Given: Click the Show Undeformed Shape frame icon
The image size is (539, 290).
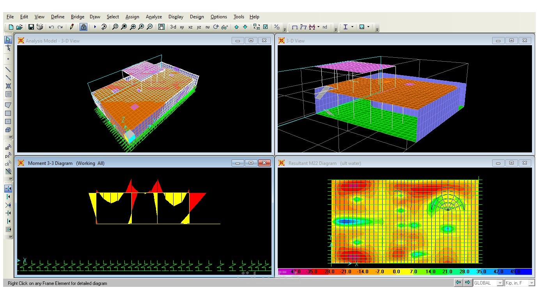Looking at the screenshot, I should [295, 27].
